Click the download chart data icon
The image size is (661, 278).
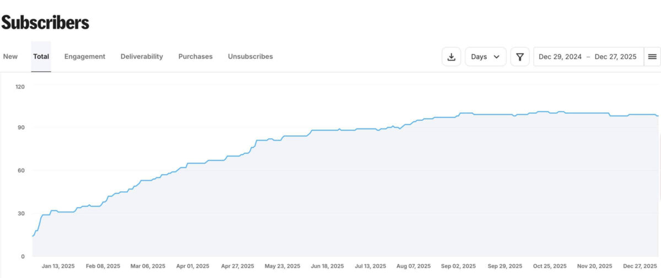tap(451, 57)
